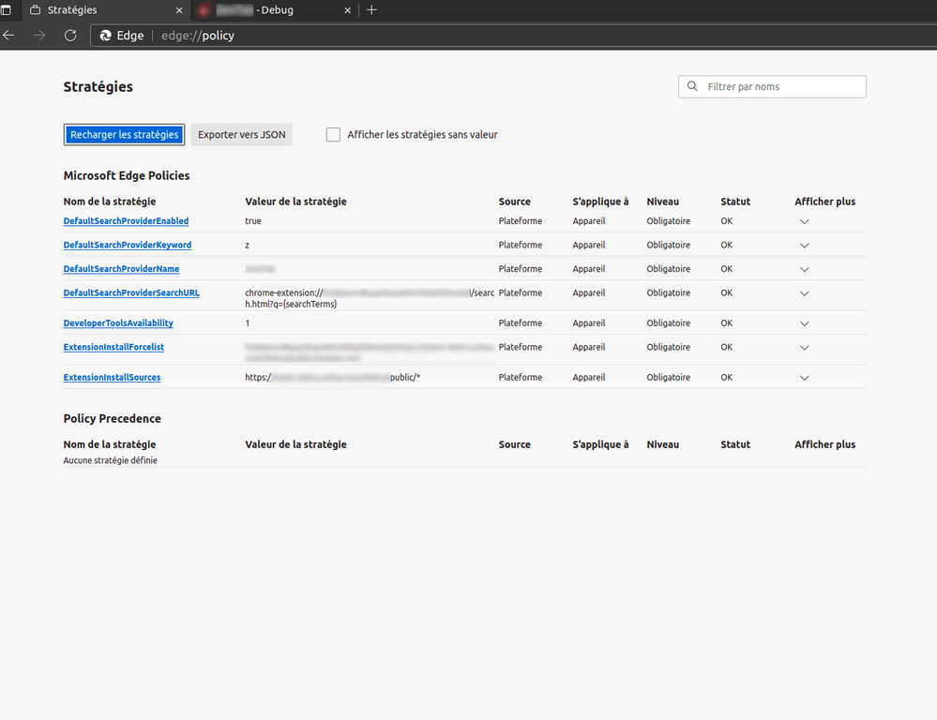The height and width of the screenshot is (720, 937).
Task: Click the sidebar icon left of the tab strip
Action: point(8,9)
